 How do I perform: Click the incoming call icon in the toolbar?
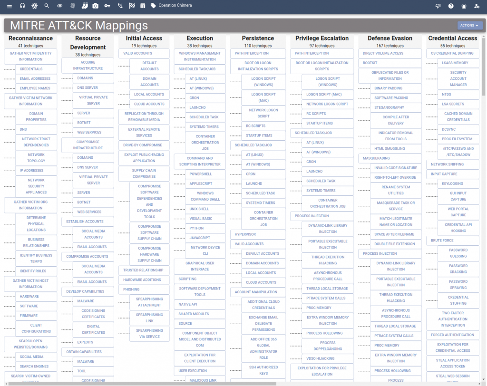120,7
